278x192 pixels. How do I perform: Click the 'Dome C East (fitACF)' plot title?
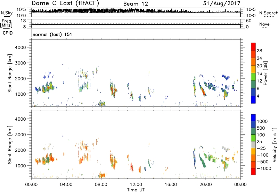65,3
